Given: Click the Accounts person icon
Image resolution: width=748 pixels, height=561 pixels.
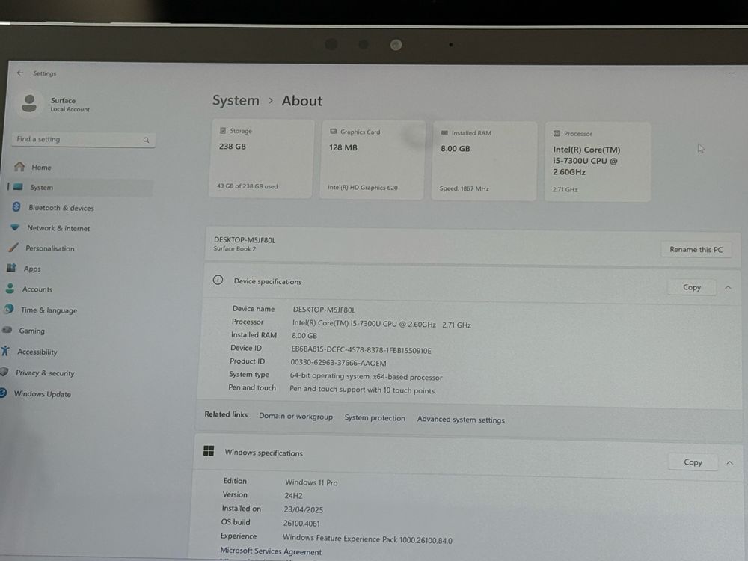Looking at the screenshot, I should click(x=10, y=288).
